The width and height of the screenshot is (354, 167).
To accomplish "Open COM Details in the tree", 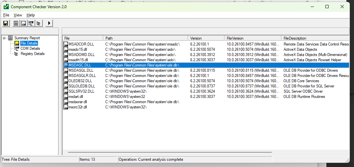I will pyautogui.click(x=30, y=48).
